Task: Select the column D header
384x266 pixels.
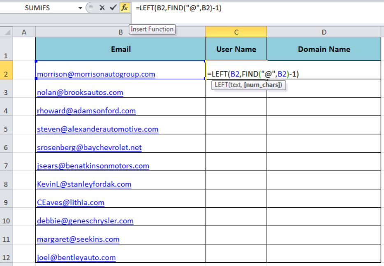Action: click(x=324, y=32)
